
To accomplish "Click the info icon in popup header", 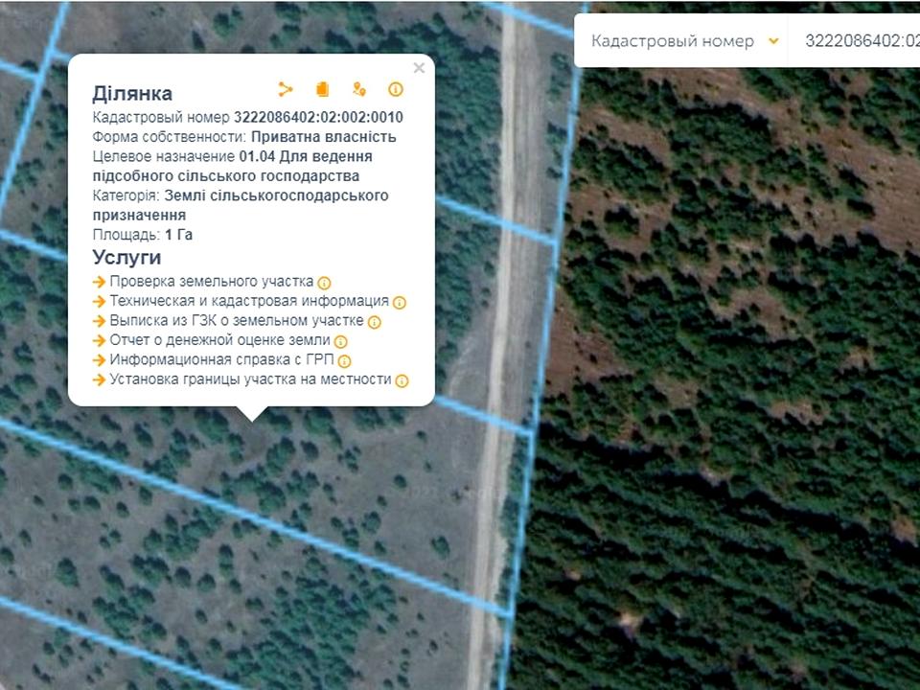I will pos(395,89).
